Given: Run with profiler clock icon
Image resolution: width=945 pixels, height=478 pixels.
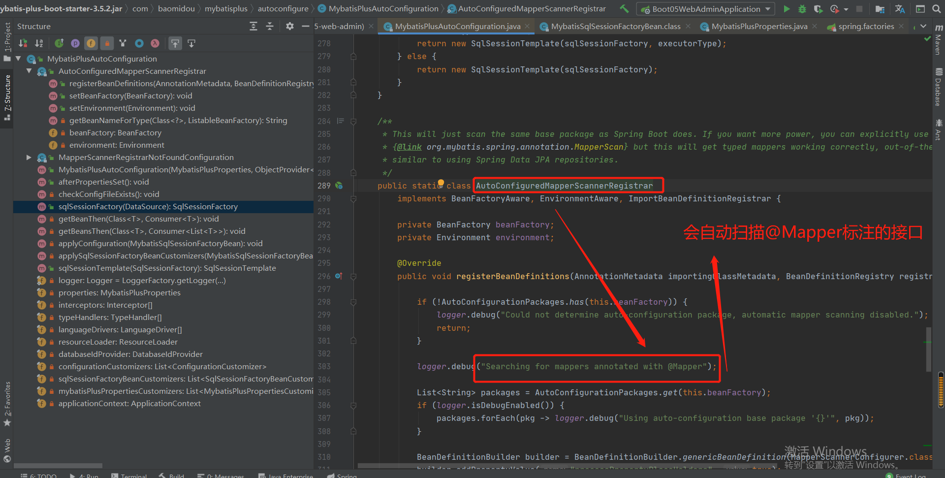Looking at the screenshot, I should pyautogui.click(x=834, y=9).
